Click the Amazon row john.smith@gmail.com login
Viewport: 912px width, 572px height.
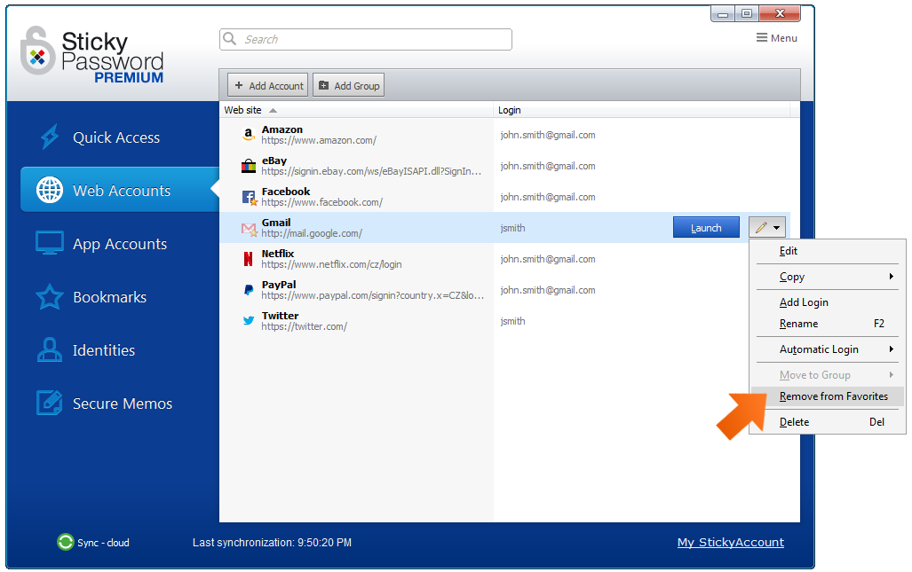tap(547, 135)
